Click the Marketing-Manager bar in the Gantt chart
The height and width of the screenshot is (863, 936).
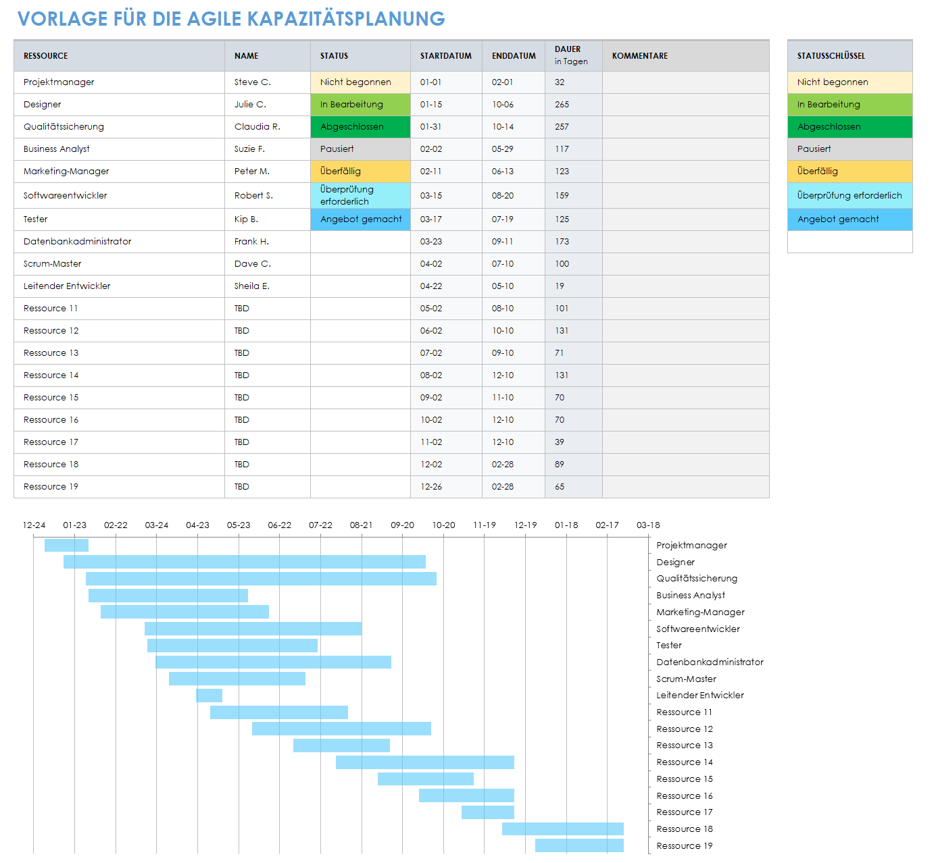click(184, 612)
